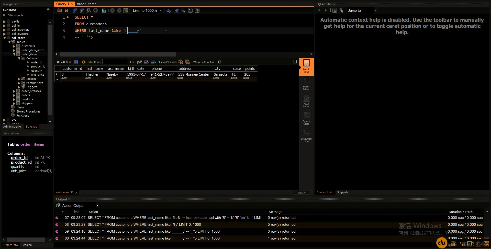
Task: Stop the running query
Action: (96, 10)
